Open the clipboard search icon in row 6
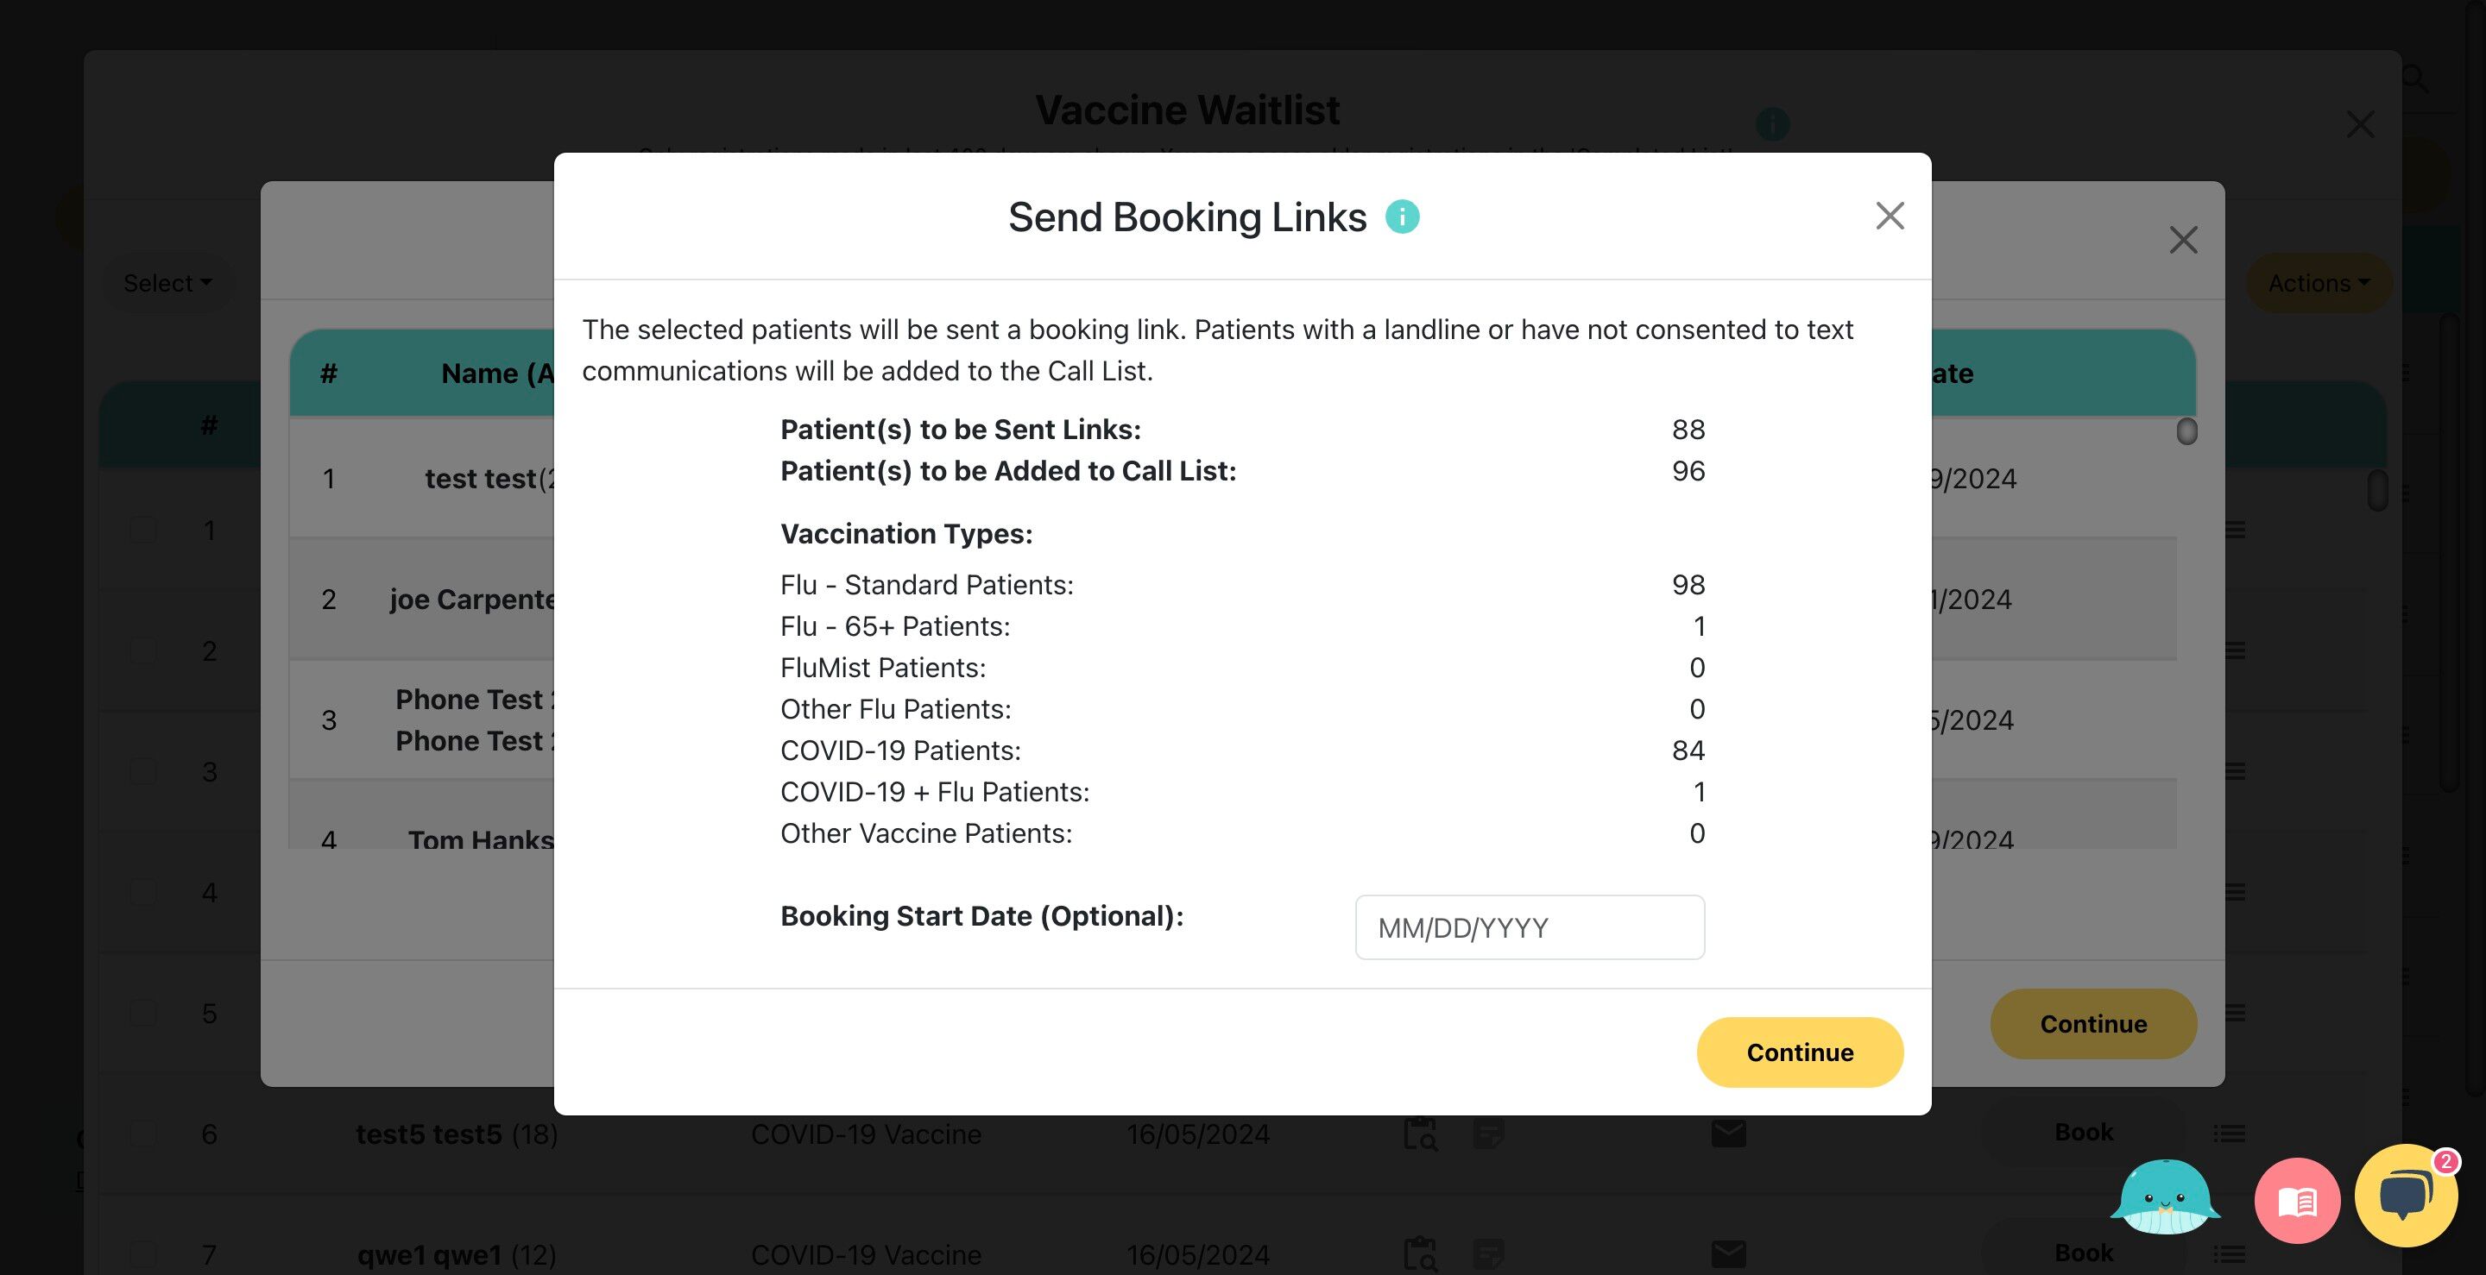Screen dimensions: 2486x1275 click(x=1420, y=1134)
